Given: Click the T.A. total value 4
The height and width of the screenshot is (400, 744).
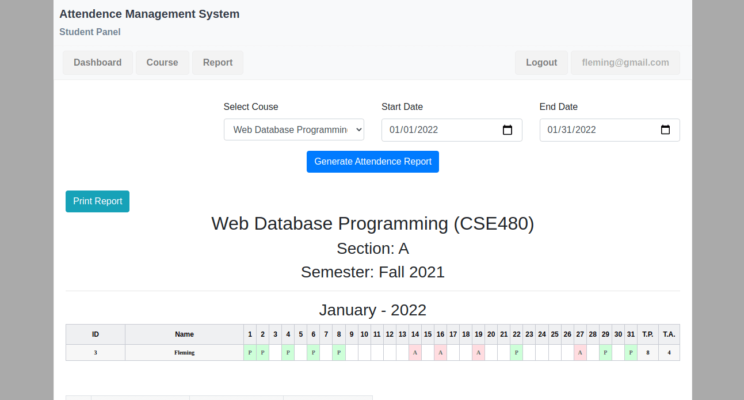Looking at the screenshot, I should click(669, 353).
